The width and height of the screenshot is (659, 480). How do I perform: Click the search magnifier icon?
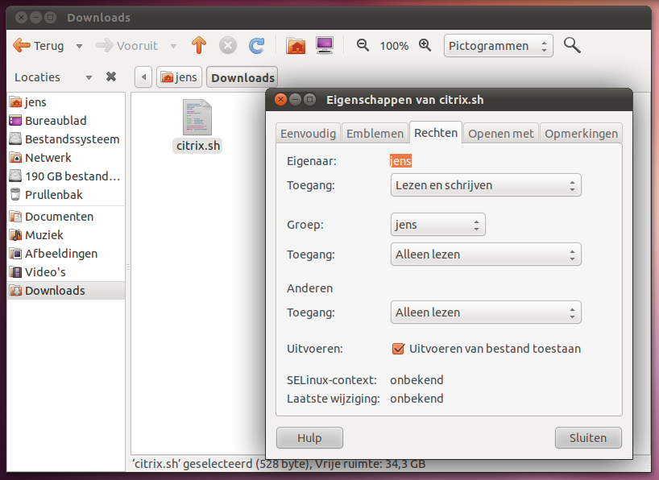(572, 45)
